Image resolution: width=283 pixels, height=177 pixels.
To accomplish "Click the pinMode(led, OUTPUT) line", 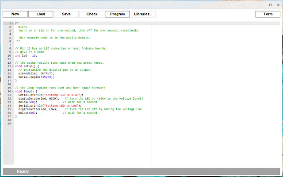I will [x=36, y=73].
